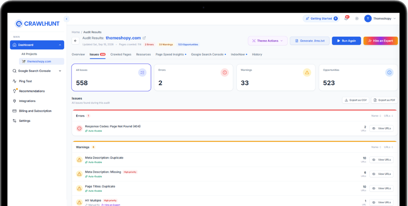
Task: Click the Run Again button
Action: click(346, 41)
